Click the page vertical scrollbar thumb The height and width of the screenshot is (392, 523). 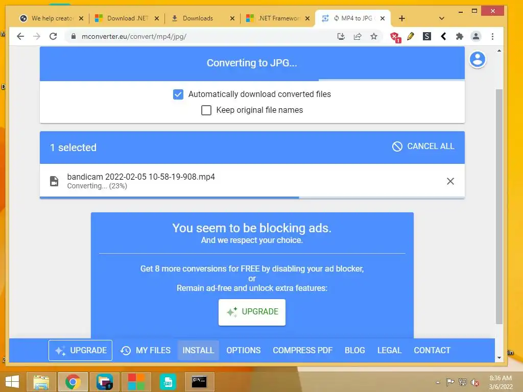point(499,207)
